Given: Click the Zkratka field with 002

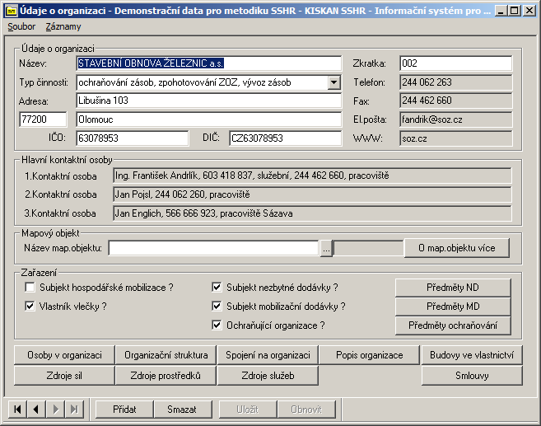Looking at the screenshot, I should (x=456, y=63).
